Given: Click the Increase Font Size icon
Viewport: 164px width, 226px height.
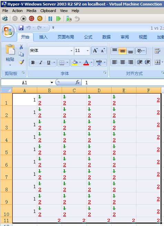Looking at the screenshot, I should click(95, 51).
